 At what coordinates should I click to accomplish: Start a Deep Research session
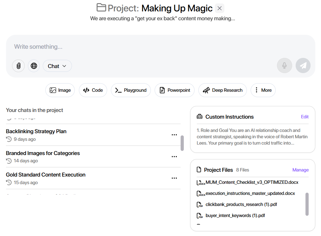coord(222,90)
